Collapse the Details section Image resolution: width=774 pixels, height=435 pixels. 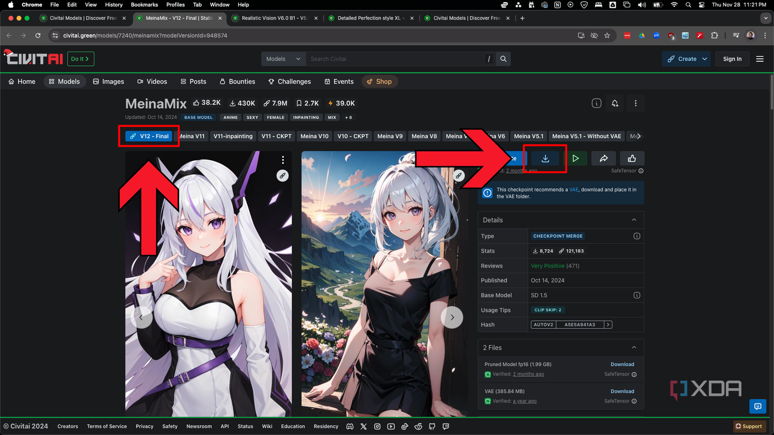[634, 220]
